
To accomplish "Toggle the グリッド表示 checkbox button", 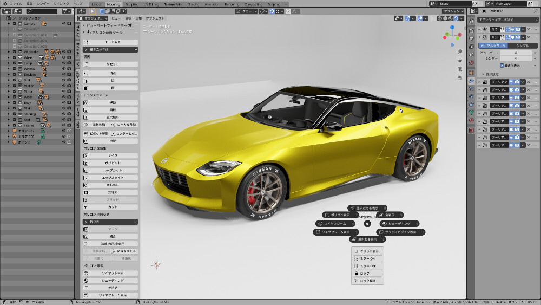I will click(367, 251).
